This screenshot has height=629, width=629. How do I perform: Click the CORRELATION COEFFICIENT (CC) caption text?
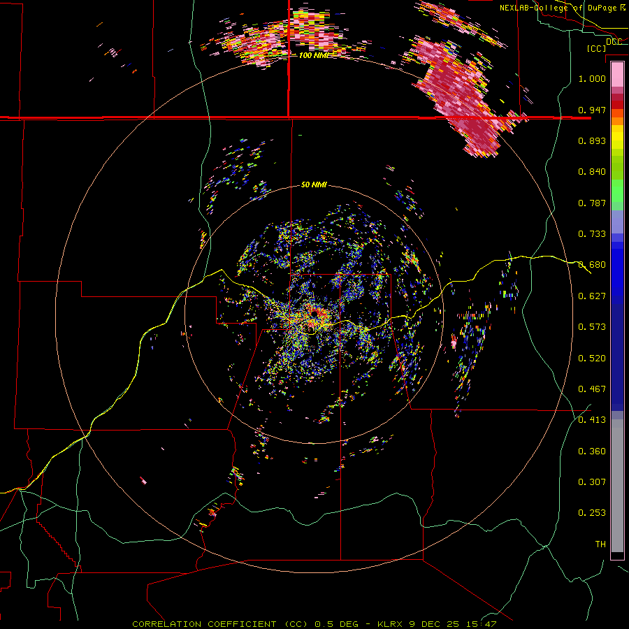pyautogui.click(x=220, y=624)
